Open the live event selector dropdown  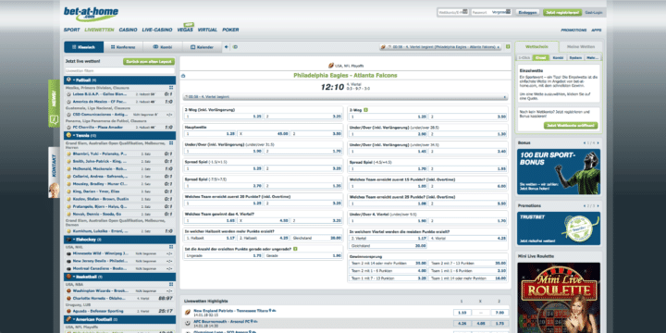[x=441, y=47]
